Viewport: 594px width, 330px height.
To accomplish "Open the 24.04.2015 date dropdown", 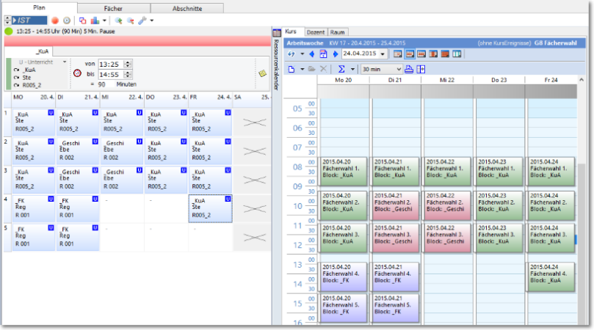I will click(x=383, y=54).
